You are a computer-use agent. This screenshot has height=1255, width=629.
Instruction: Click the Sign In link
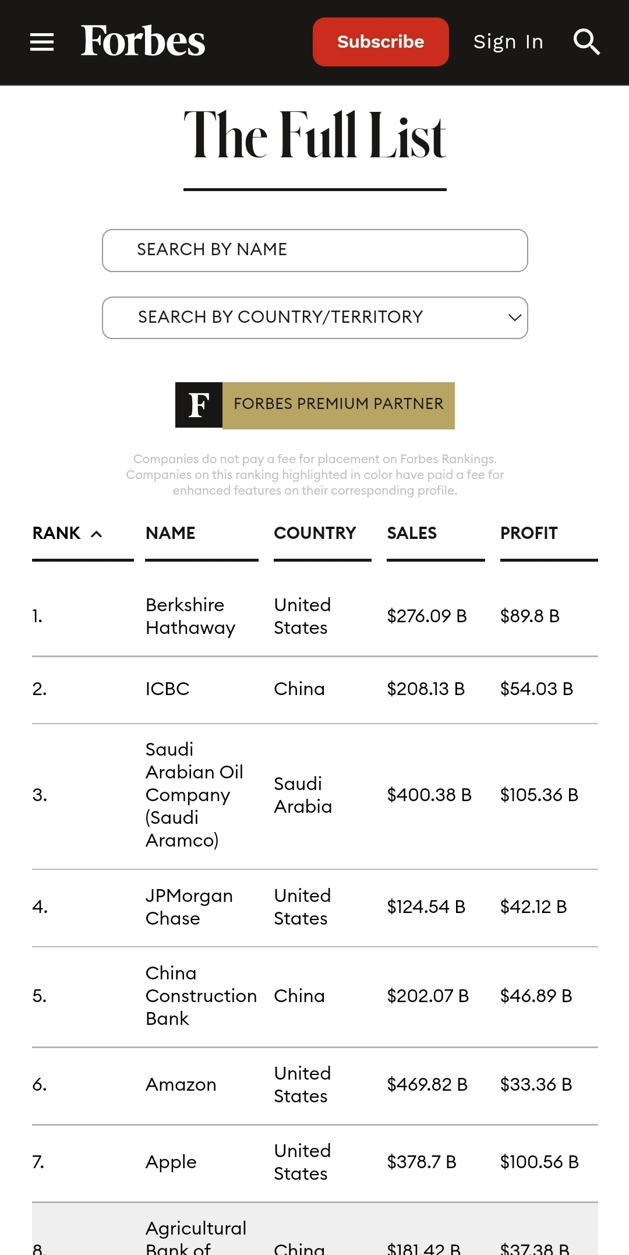click(x=508, y=42)
